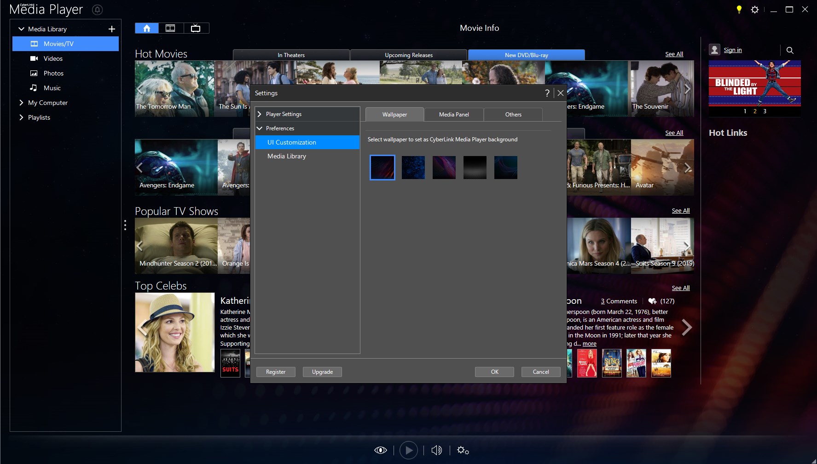Click See All next to Hot Movies
This screenshot has width=817, height=464.
tap(674, 54)
